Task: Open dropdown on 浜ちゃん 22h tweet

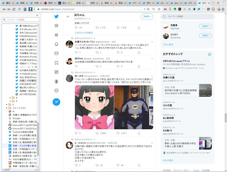Action: 152,59
